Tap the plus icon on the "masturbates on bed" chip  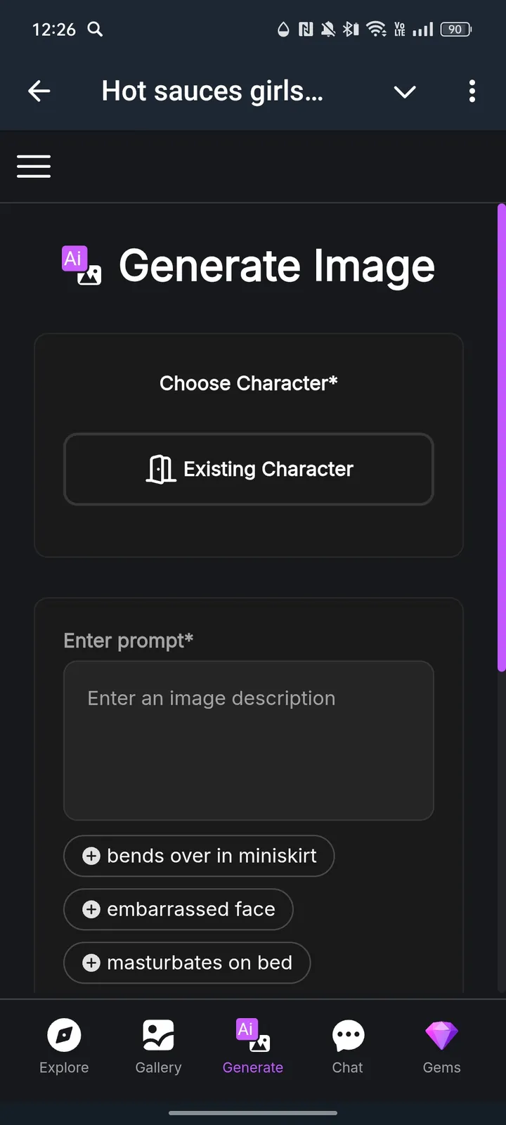pos(91,963)
